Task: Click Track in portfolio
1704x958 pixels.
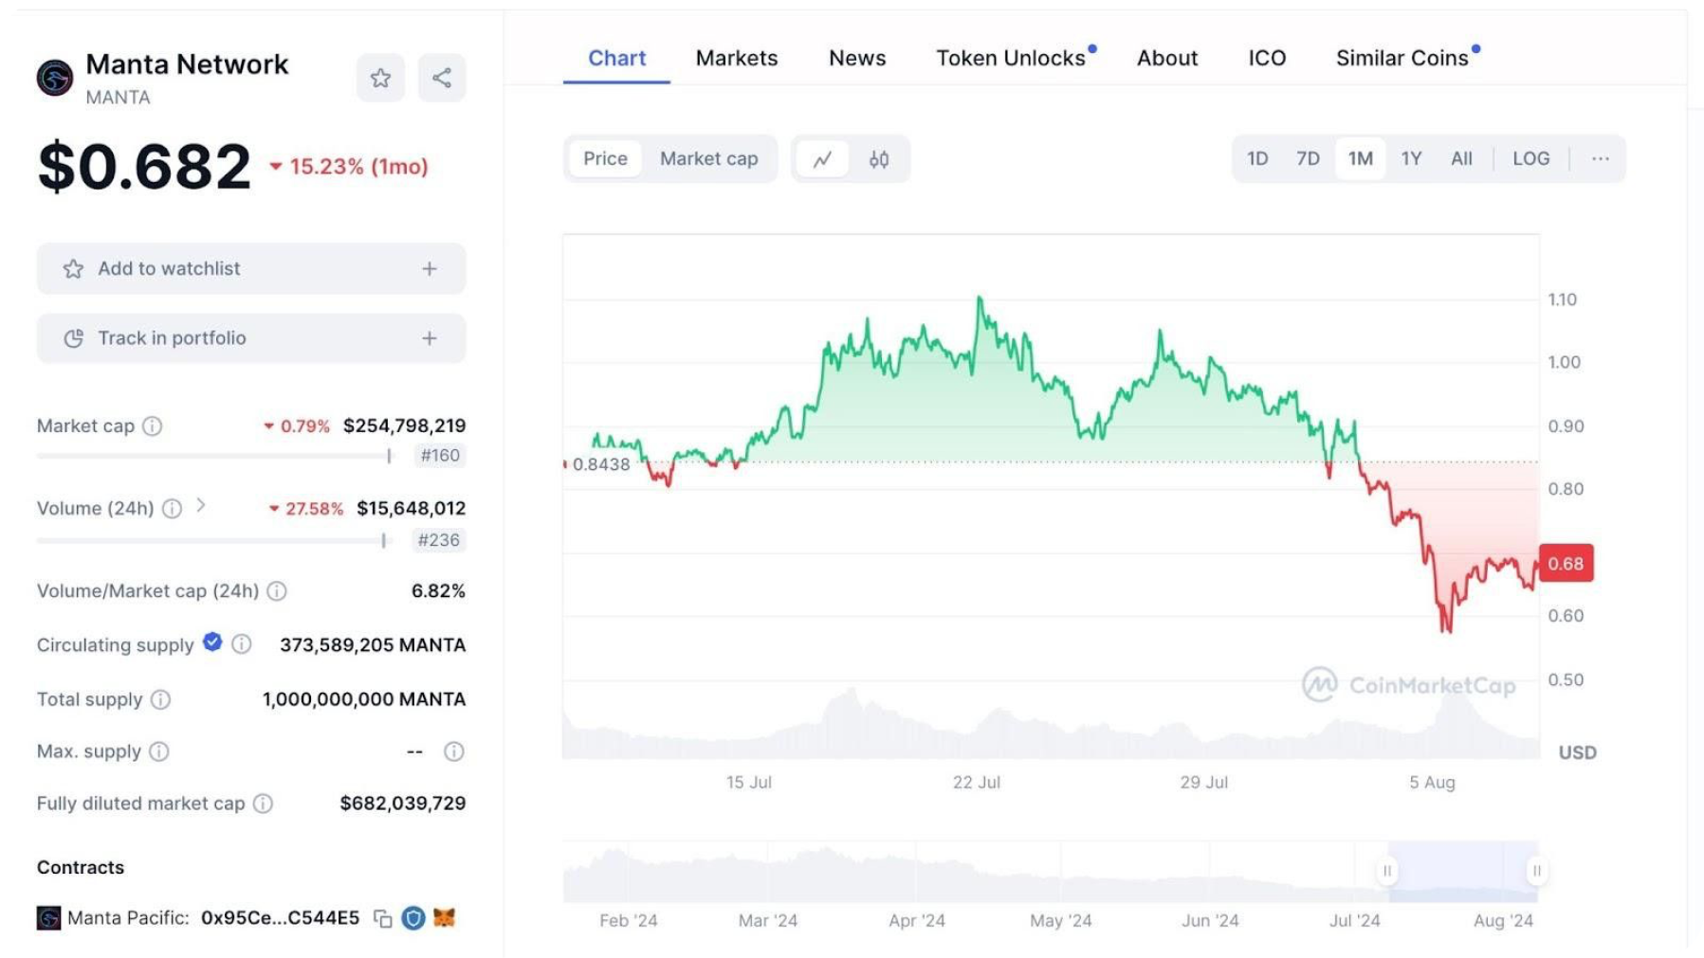Action: (x=250, y=337)
